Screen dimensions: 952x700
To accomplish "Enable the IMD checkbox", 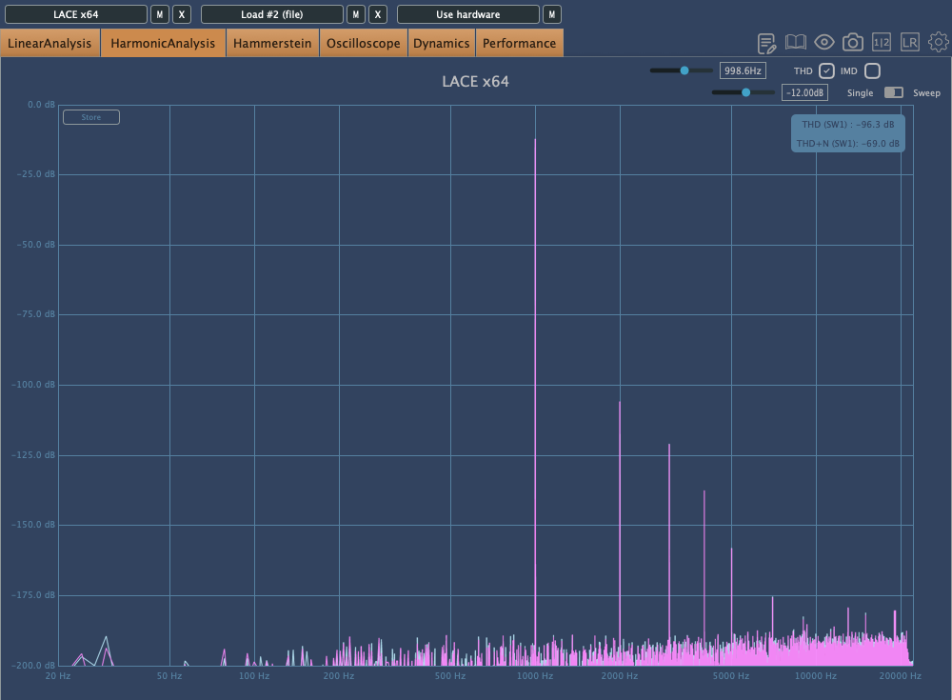I will click(872, 71).
